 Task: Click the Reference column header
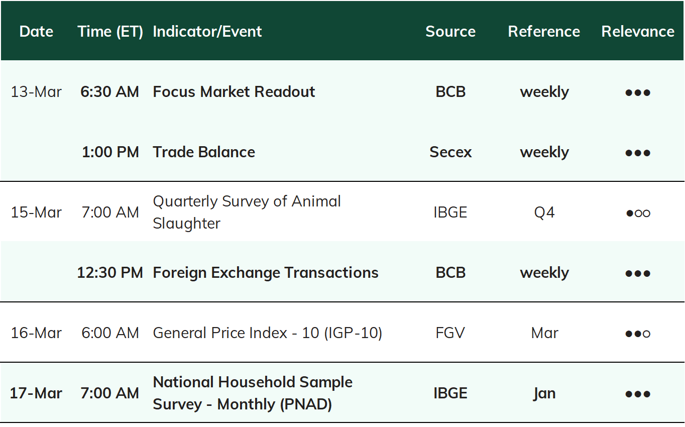[x=544, y=31]
